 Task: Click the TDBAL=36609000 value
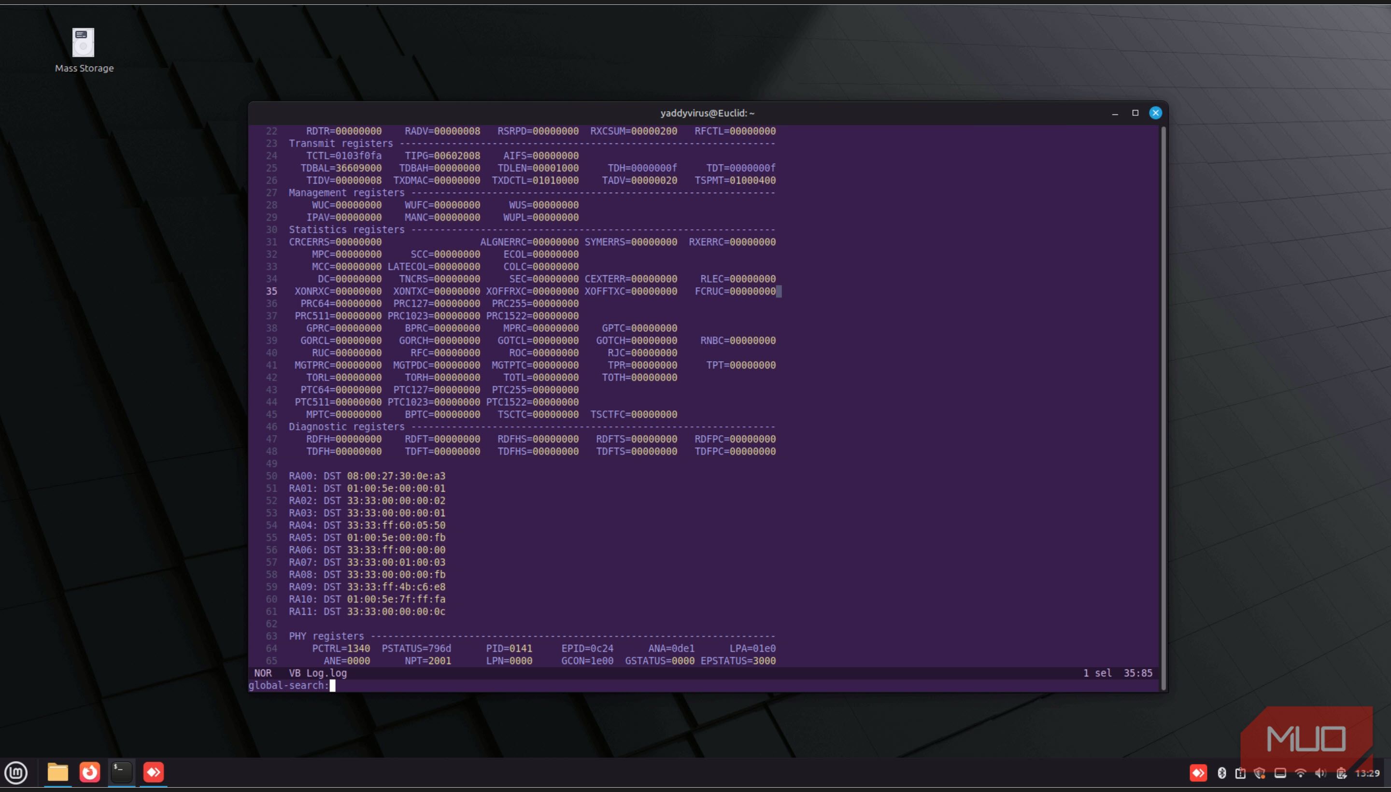(x=341, y=168)
